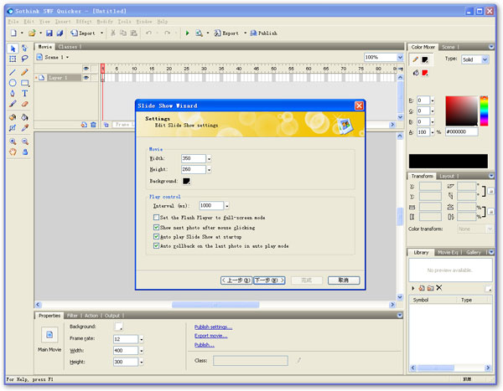Viewport: 503px width, 391px height.
Task: Uncheck Auto play Slide Show at startup
Action: tap(156, 237)
